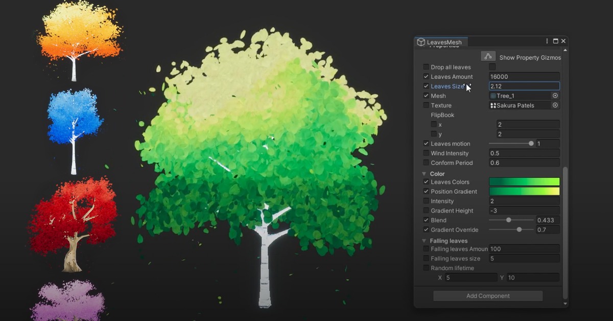Click the cube icon on the LeavesMesh panel header

420,42
